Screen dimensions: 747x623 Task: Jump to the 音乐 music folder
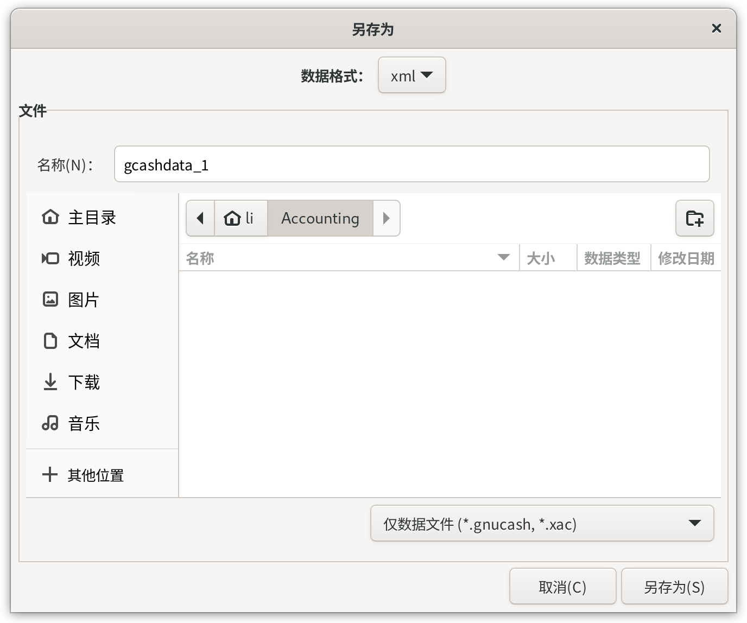[x=102, y=424]
